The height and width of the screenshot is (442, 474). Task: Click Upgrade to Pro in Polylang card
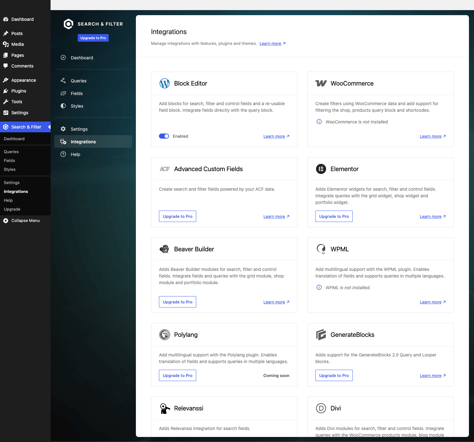[178, 375]
